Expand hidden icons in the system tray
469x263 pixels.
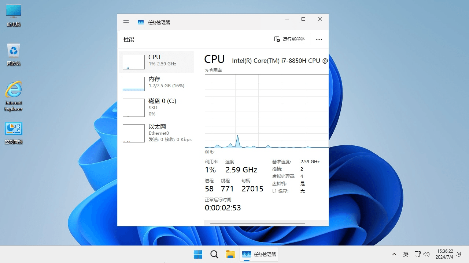tap(394, 254)
